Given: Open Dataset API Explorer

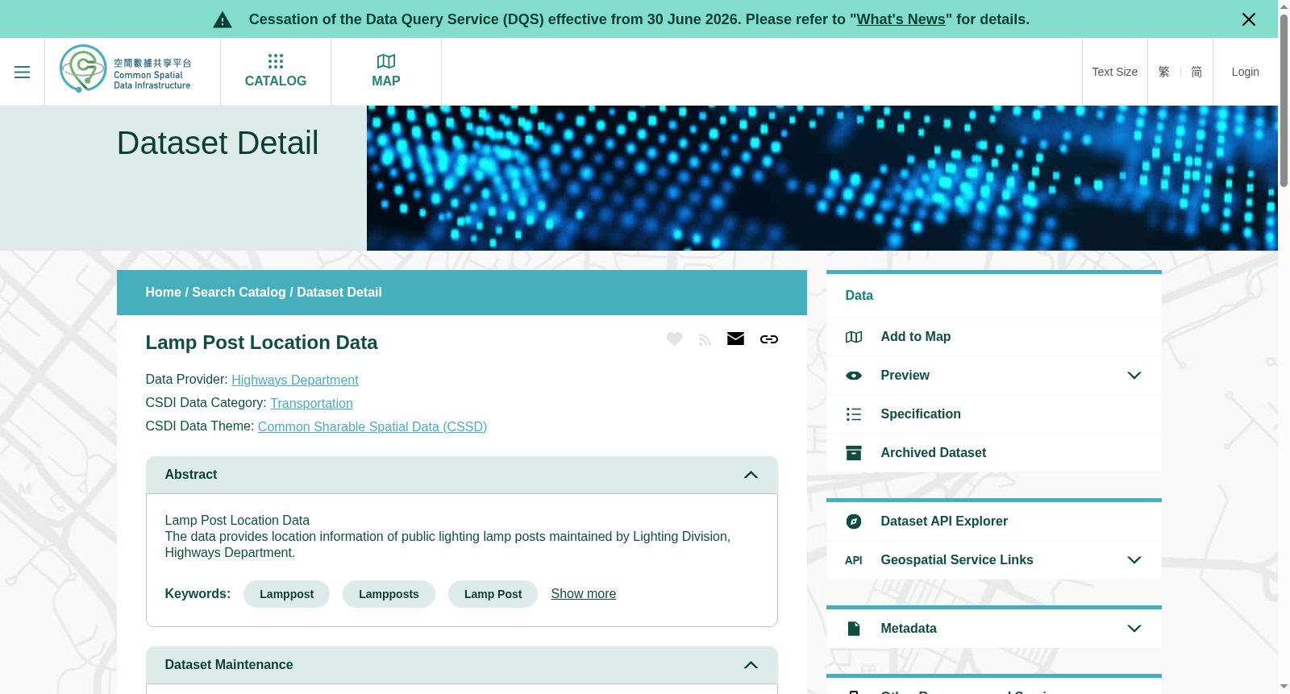Looking at the screenshot, I should point(993,522).
